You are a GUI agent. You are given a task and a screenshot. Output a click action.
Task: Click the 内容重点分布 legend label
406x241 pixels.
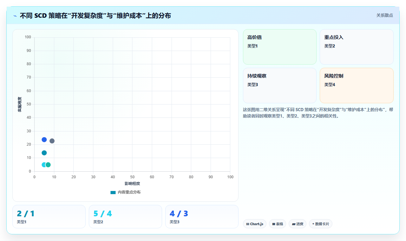(x=129, y=192)
